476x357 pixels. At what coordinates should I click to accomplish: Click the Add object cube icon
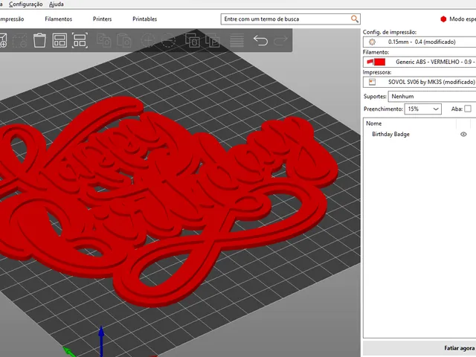2,40
